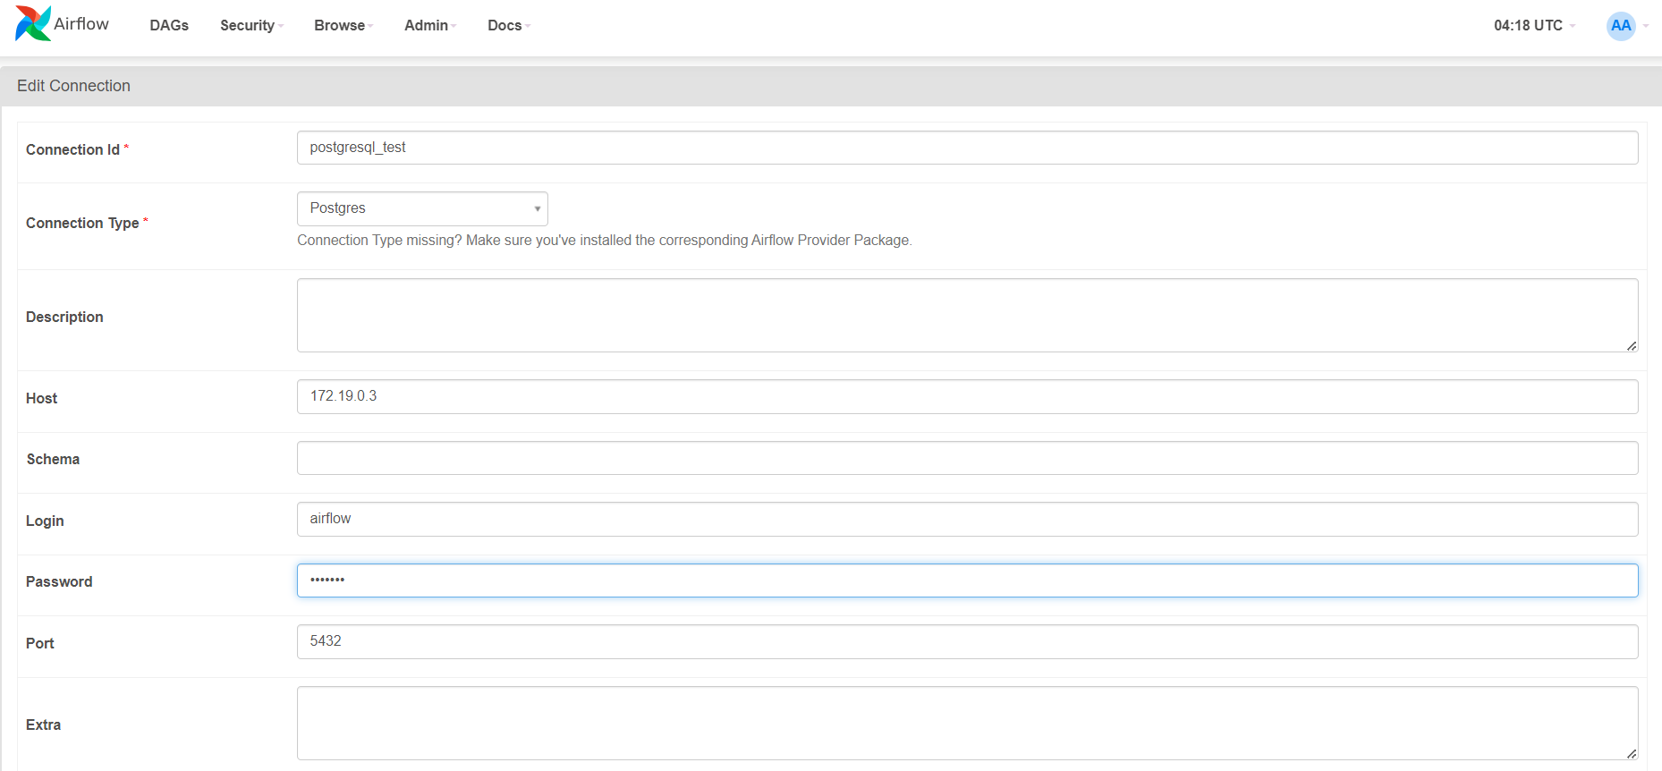Open the Docs menu
Screen dimensions: 1662x771
[x=509, y=25]
